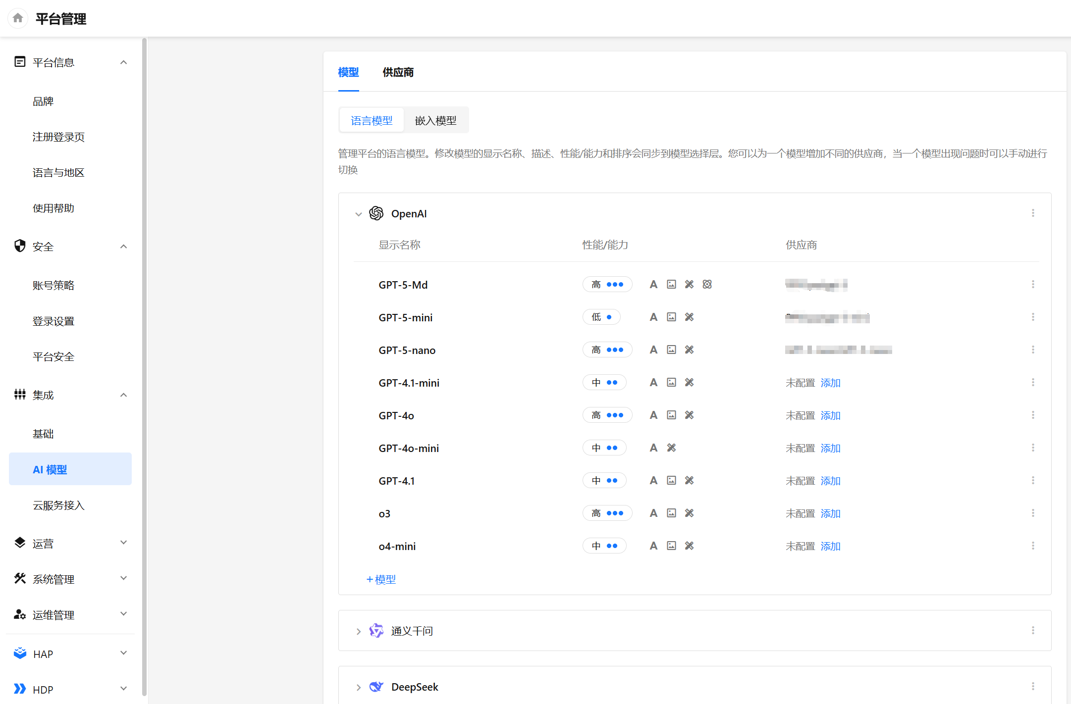This screenshot has width=1071, height=704.
Task: Expand the 运维管理 sidebar section
Action: (x=123, y=614)
